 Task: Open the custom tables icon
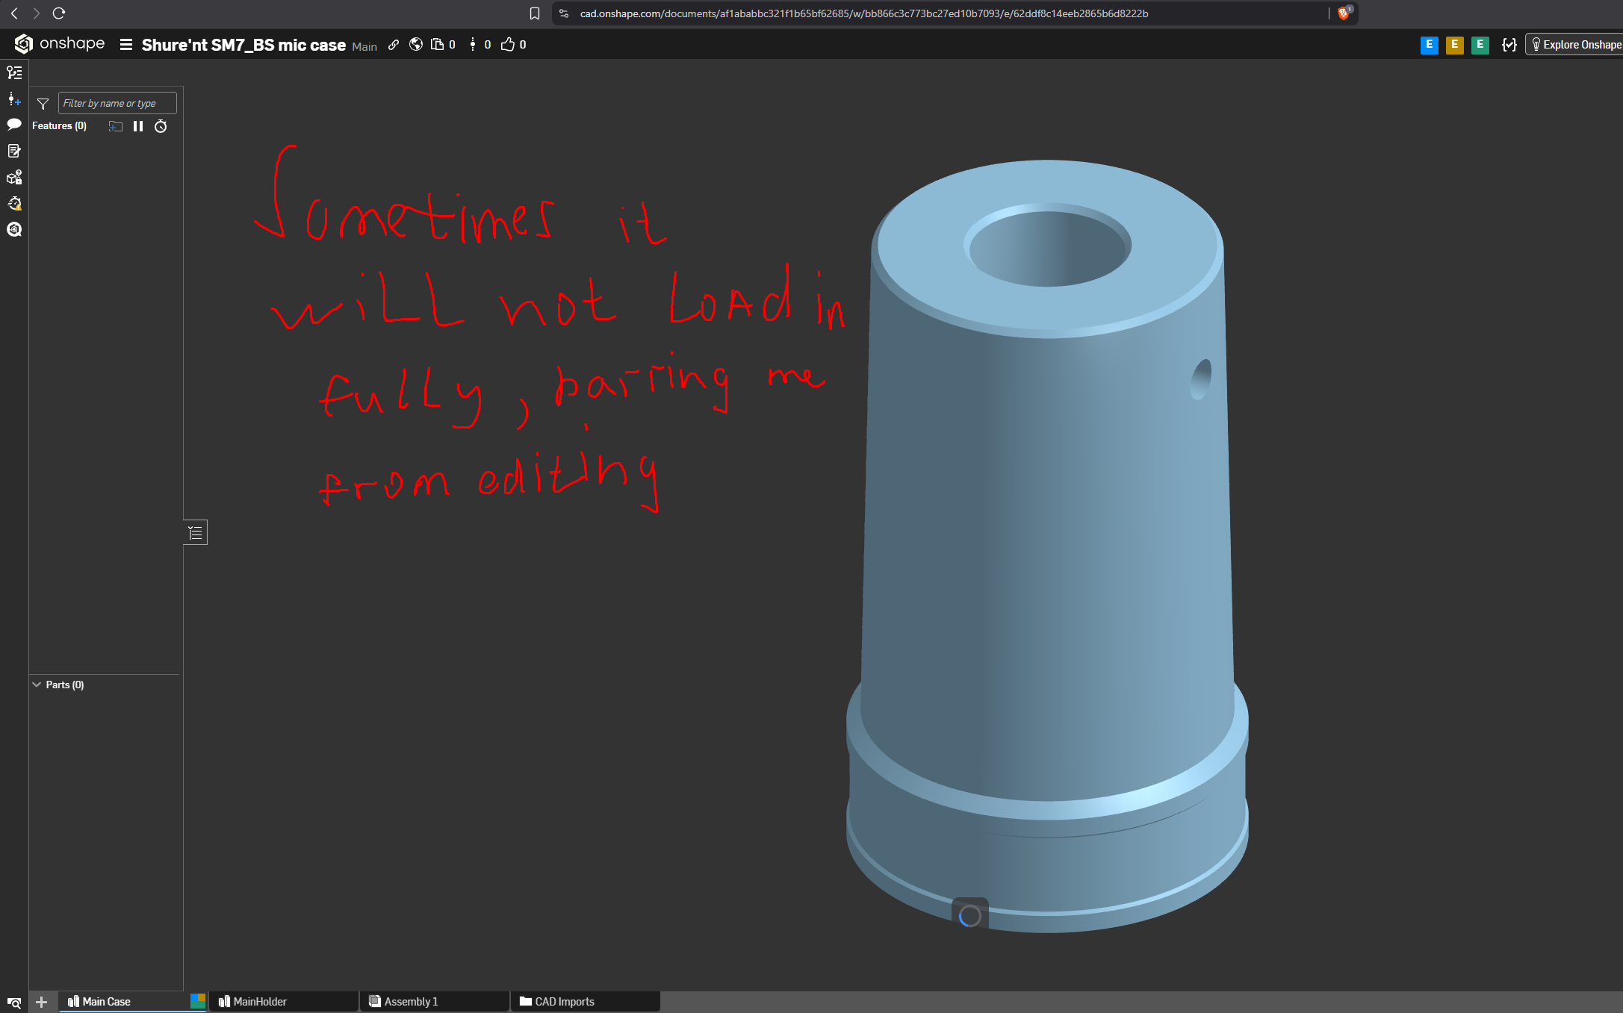click(14, 203)
